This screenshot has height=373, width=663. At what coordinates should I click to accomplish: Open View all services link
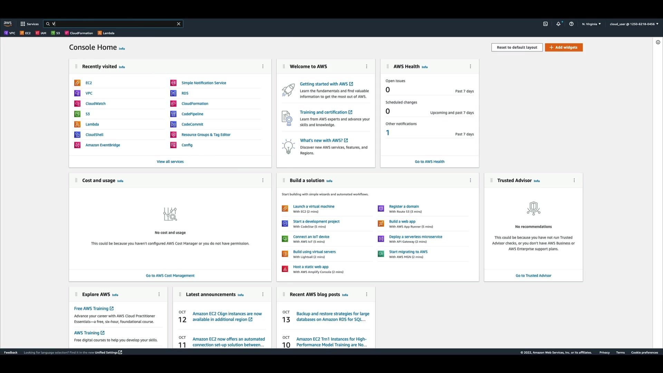point(170,162)
